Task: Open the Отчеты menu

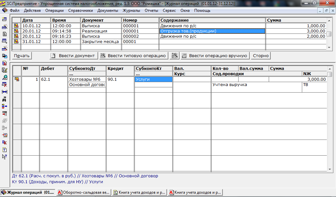Action: point(151,11)
